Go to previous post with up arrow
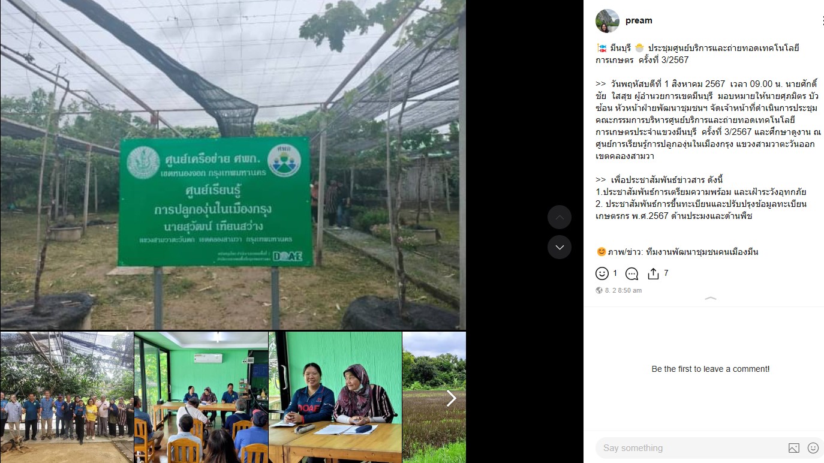 point(560,217)
